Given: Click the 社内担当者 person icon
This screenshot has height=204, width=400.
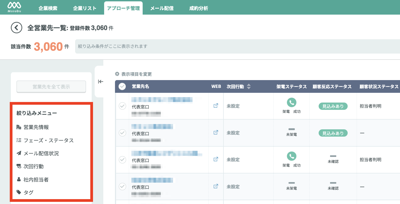Looking at the screenshot, I should coord(19,179).
